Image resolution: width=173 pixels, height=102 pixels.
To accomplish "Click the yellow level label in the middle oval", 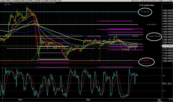I will point(154,36).
